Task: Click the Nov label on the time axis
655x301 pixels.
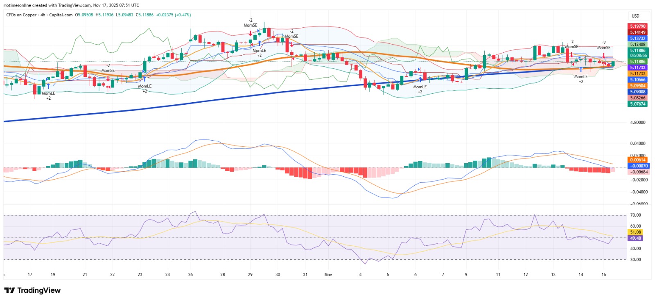Action: tap(328, 274)
